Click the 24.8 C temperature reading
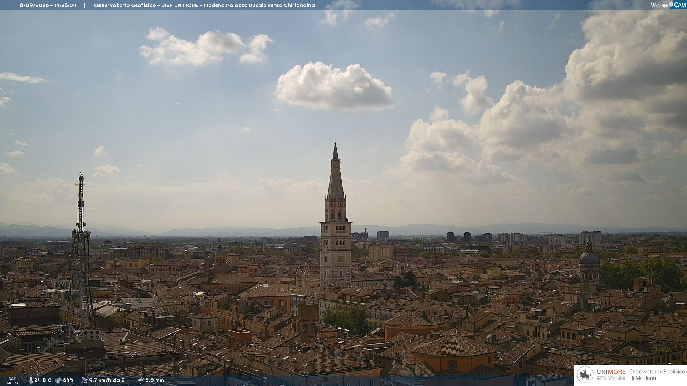This screenshot has width=687, height=386. 43,380
